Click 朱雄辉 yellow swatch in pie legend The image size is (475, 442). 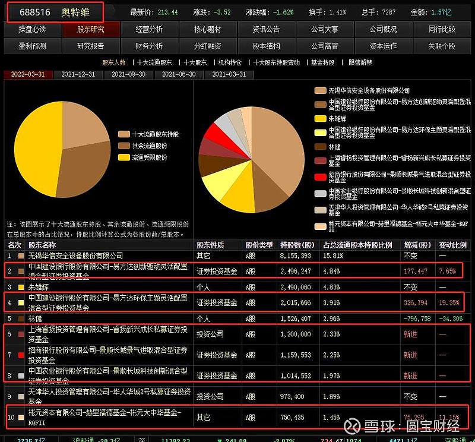[x=320, y=119]
